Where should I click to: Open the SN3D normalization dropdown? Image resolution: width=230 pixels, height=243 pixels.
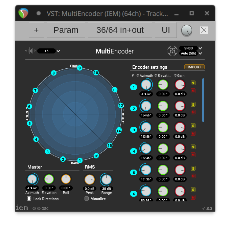(191, 48)
